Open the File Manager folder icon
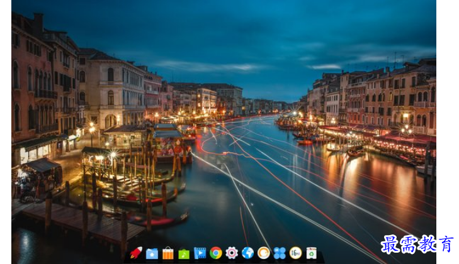This screenshot has width=459, height=264. pos(152,253)
